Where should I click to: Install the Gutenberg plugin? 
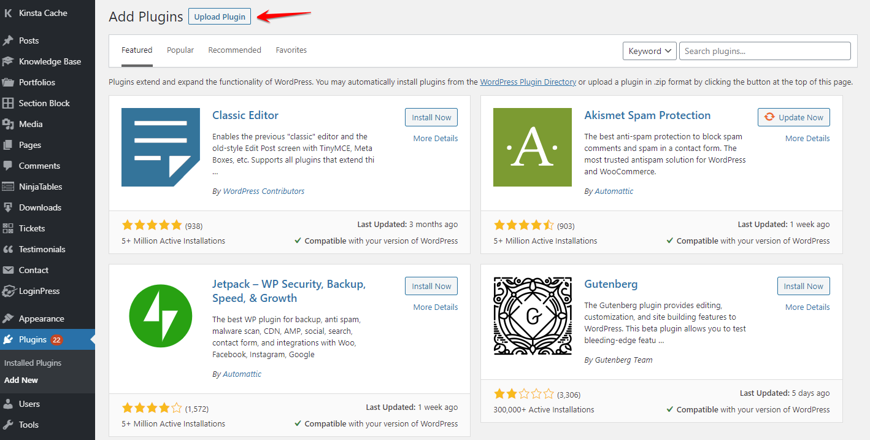click(804, 286)
